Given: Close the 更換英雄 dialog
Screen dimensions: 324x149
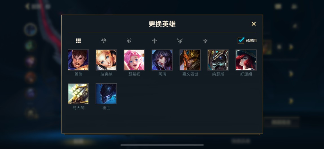Looking at the screenshot, I should pos(254,24).
